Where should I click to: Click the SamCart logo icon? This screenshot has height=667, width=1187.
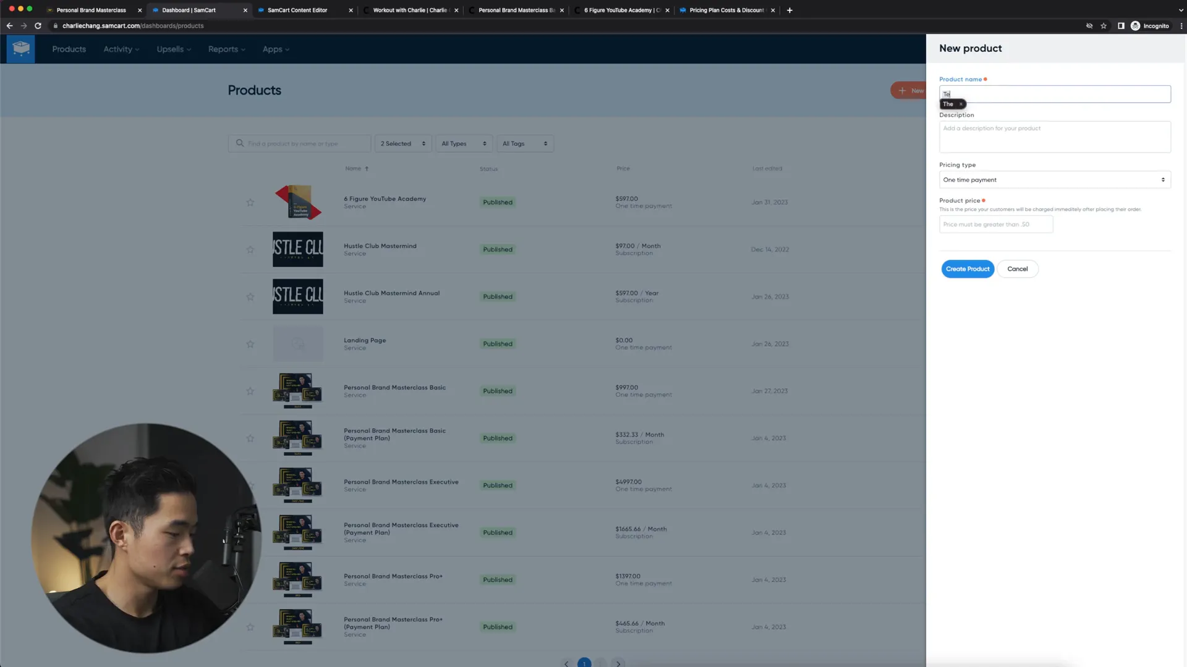tap(21, 49)
